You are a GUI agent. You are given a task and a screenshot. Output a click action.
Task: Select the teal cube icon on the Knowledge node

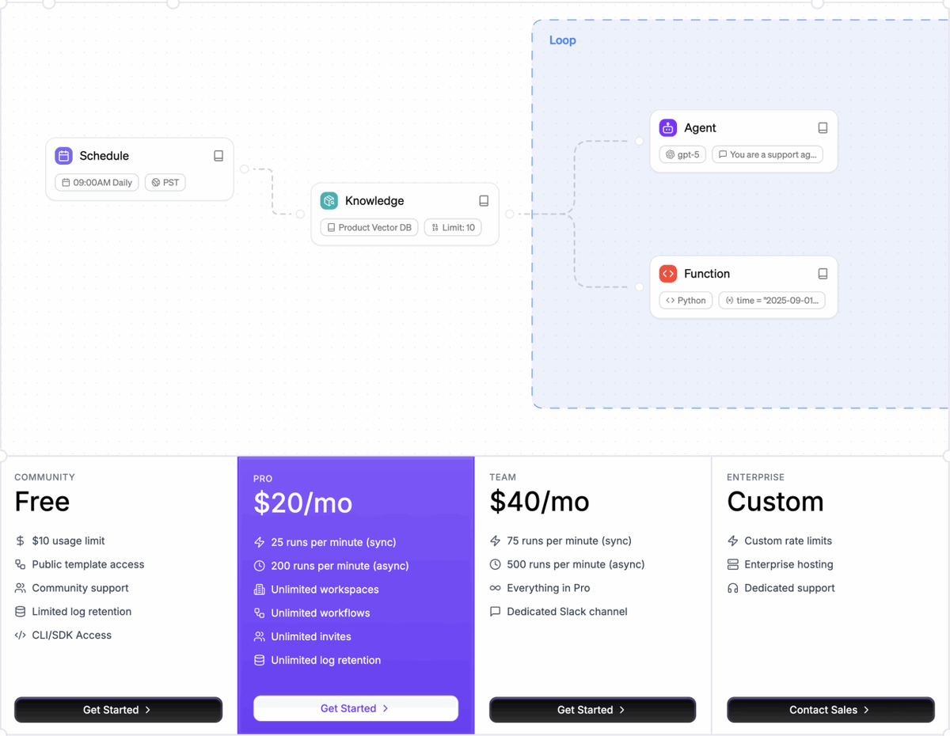click(328, 200)
